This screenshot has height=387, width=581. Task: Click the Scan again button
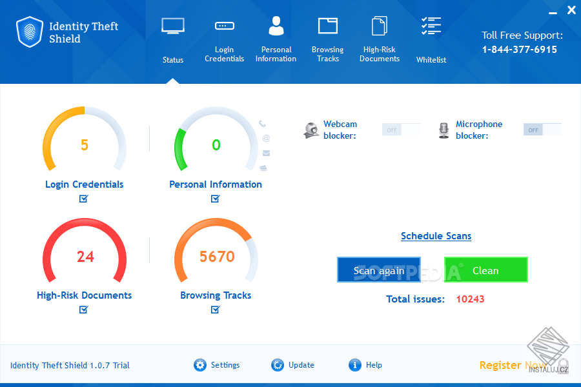tap(379, 270)
